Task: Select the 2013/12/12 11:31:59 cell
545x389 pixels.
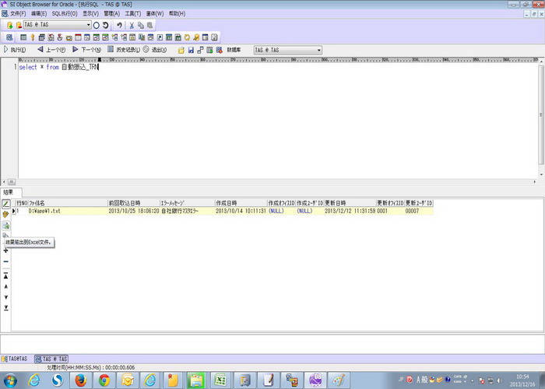Action: point(350,211)
